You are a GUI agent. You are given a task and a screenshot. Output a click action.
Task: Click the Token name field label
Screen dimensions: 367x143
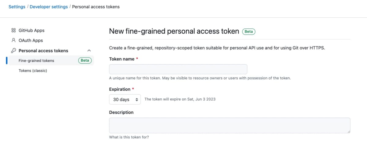(122, 59)
